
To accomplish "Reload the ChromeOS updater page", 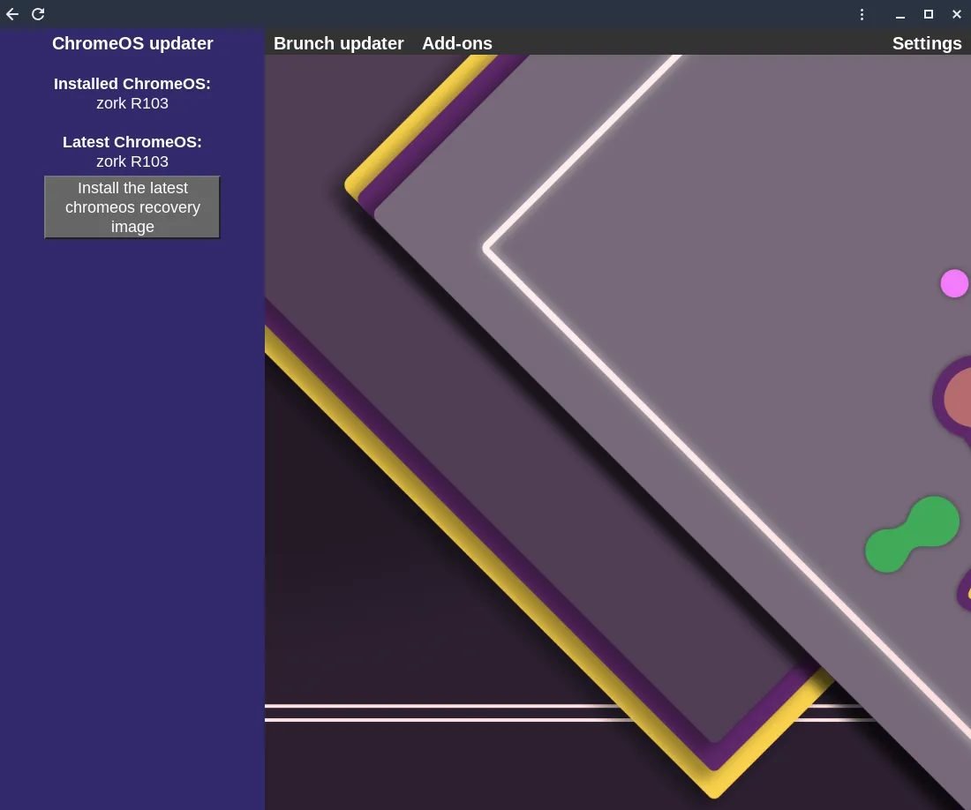I will click(38, 14).
